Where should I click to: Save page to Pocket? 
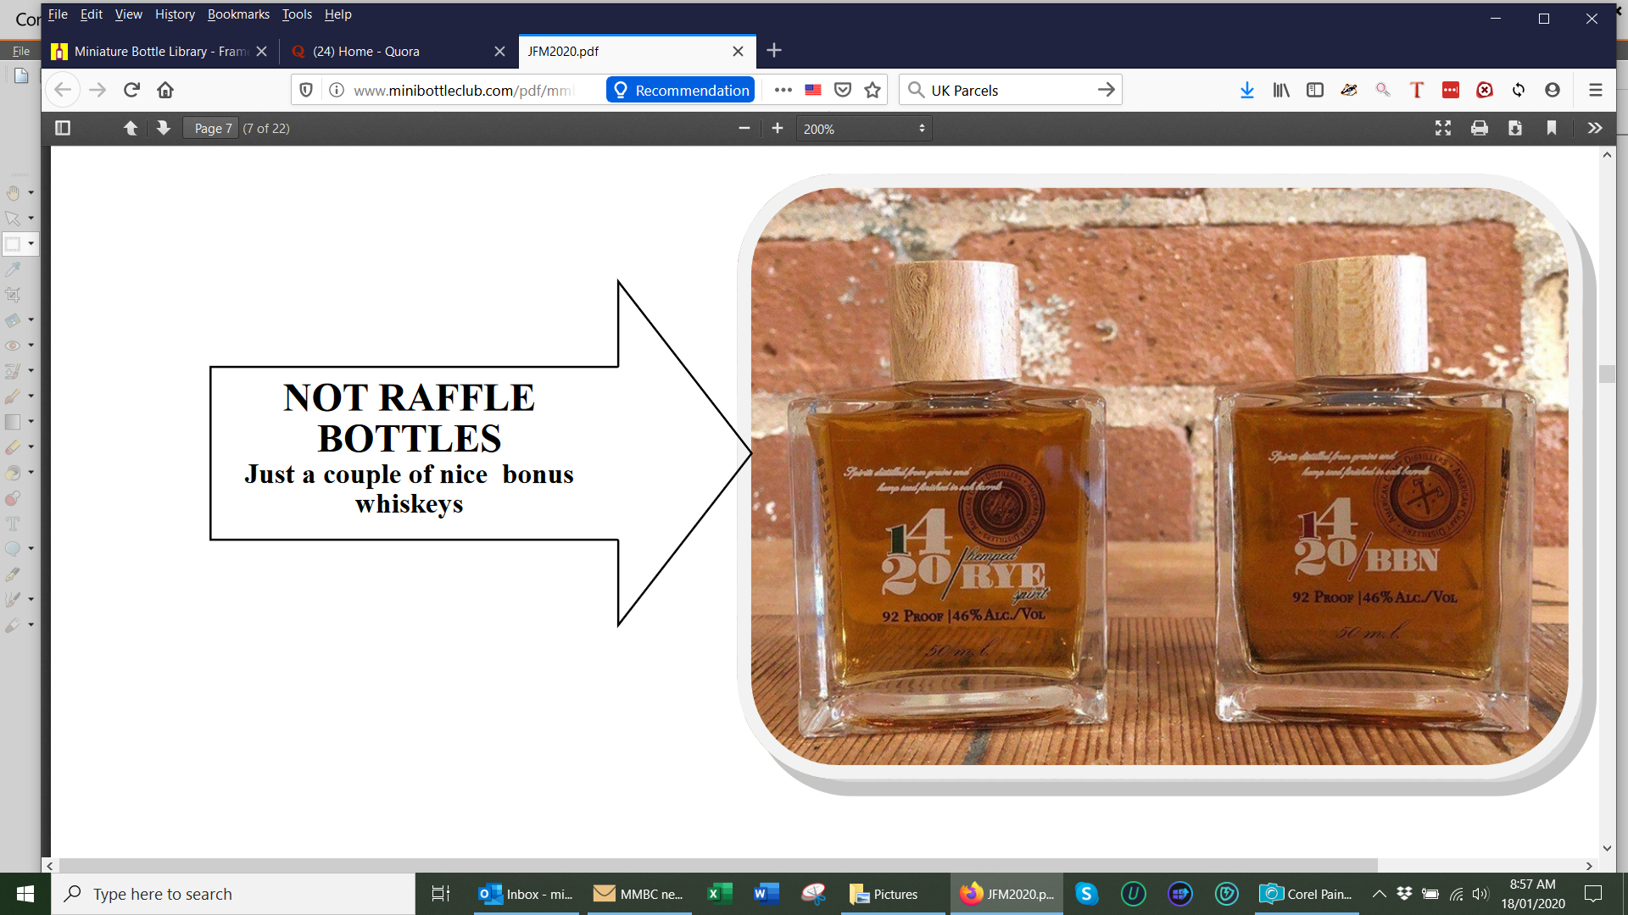click(x=843, y=90)
